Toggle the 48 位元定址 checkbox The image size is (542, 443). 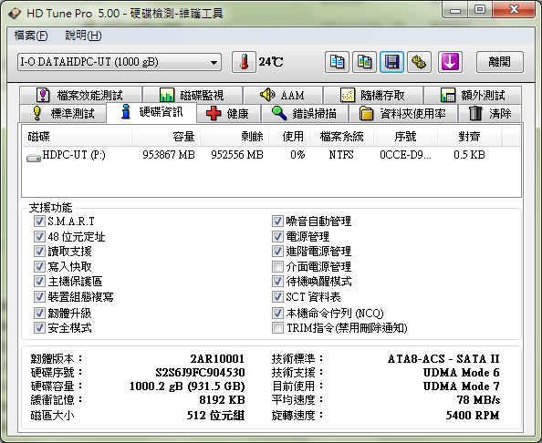pos(39,236)
